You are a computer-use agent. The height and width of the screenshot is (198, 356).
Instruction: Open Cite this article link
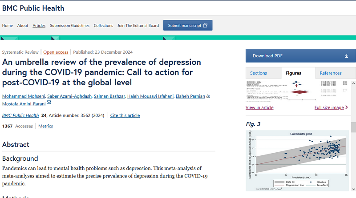click(x=125, y=115)
